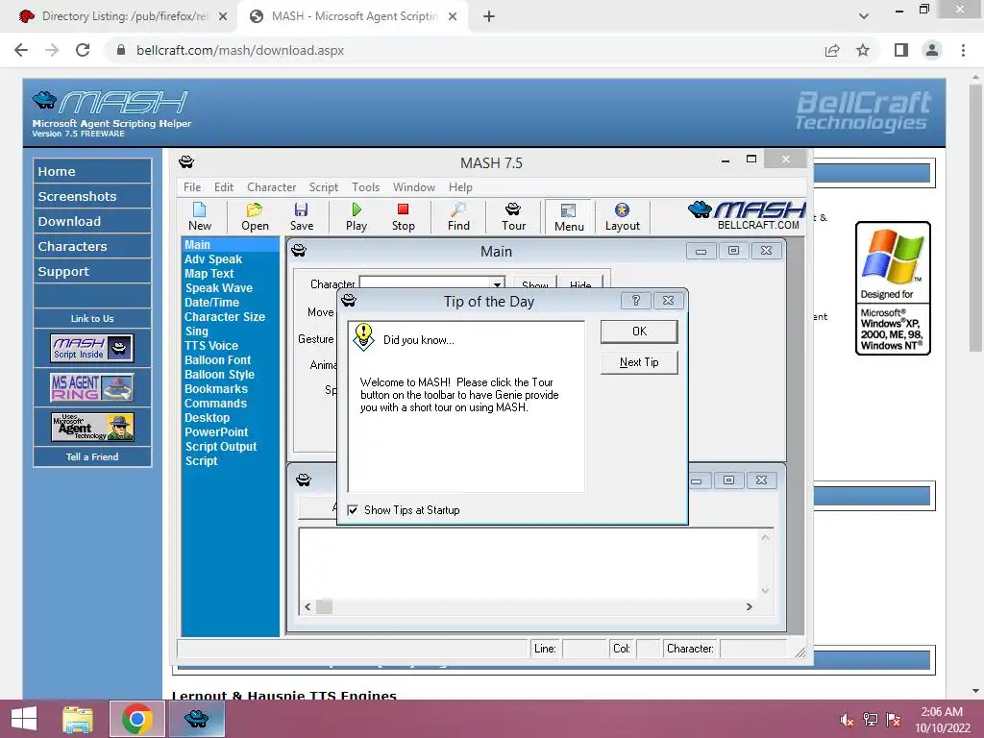984x738 pixels.
Task: Toggle the Menu toolbar button
Action: (569, 217)
